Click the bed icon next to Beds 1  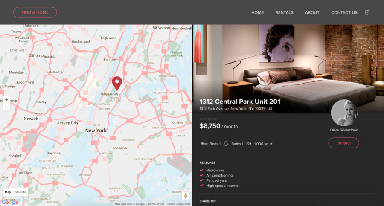click(x=204, y=144)
